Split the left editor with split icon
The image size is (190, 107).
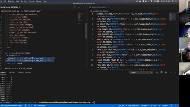click(x=79, y=7)
